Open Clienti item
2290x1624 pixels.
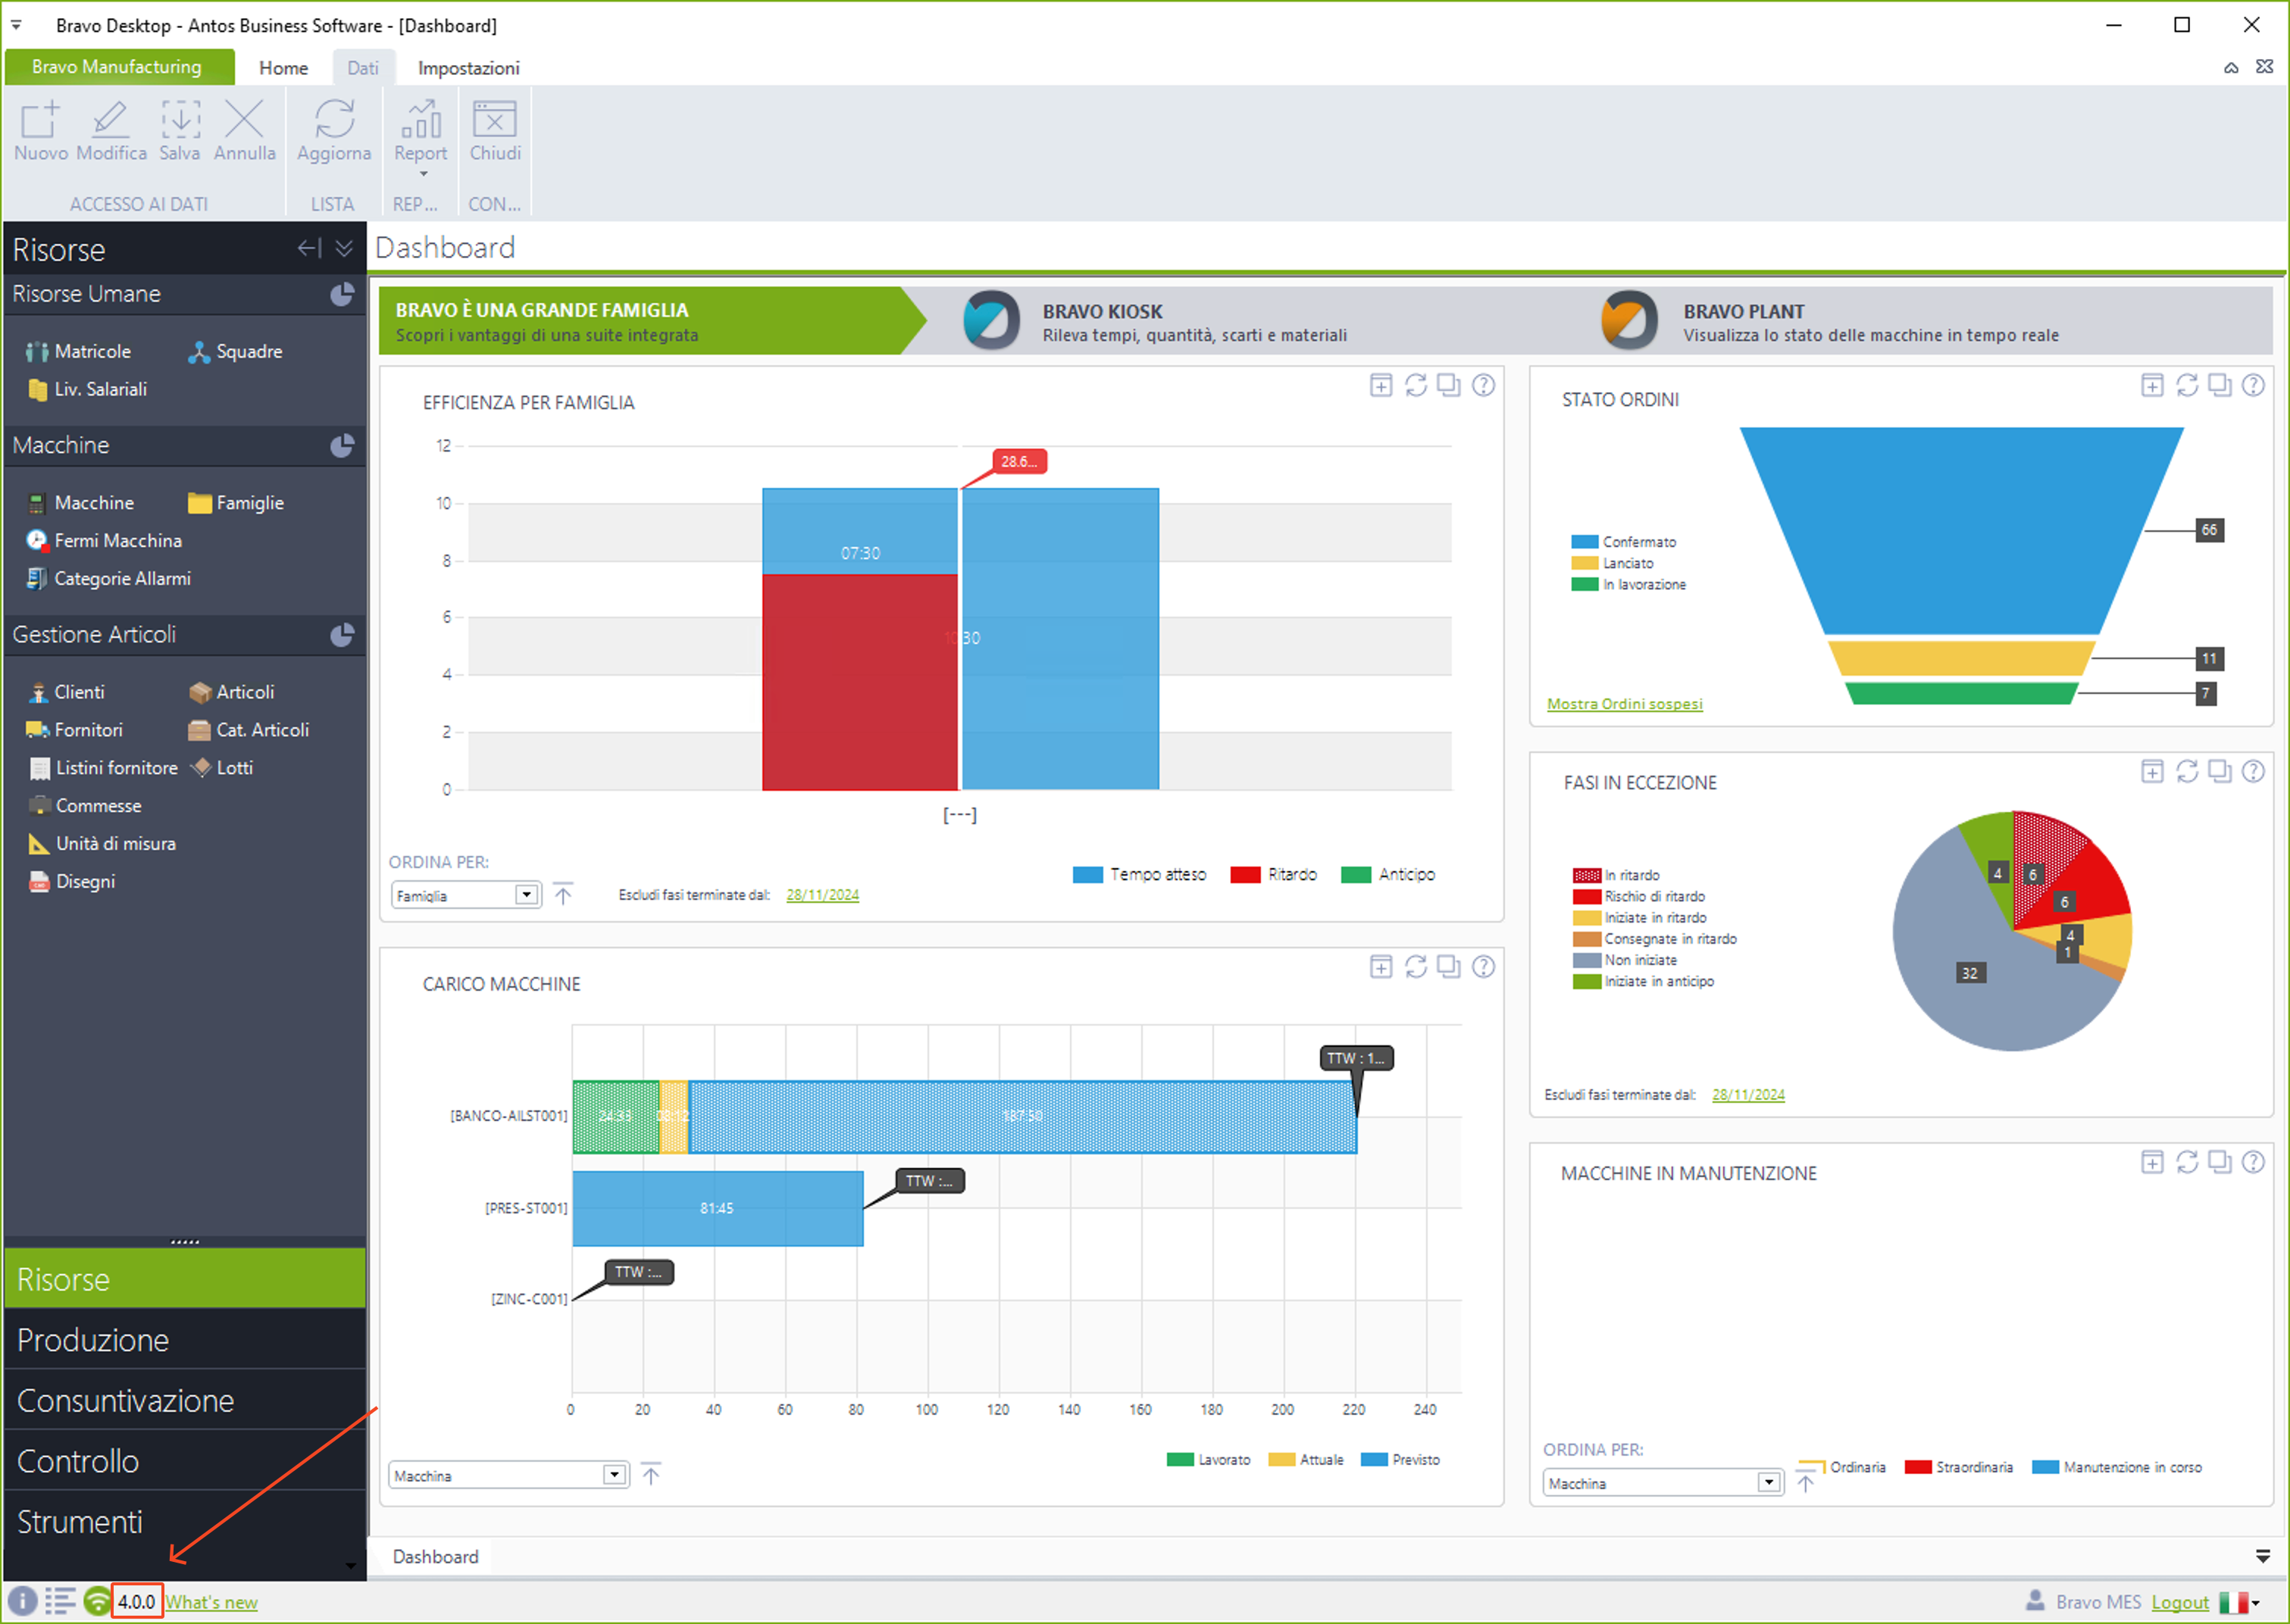(x=65, y=691)
